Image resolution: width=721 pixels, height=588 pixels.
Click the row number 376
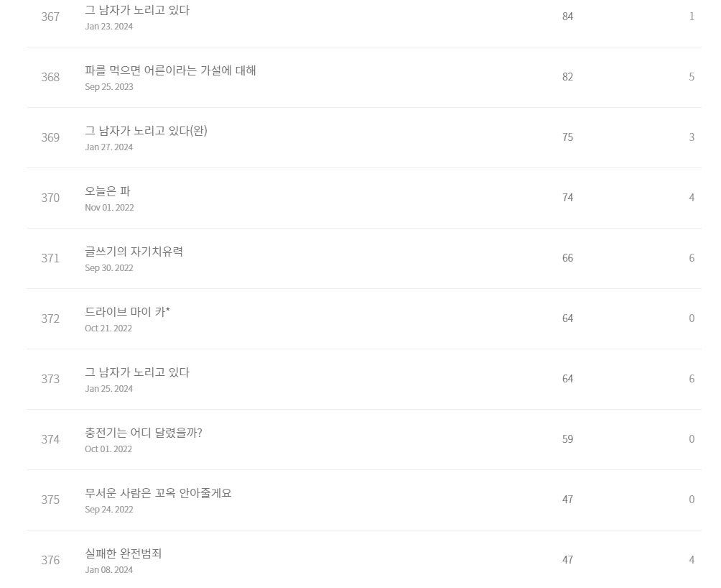coord(50,560)
